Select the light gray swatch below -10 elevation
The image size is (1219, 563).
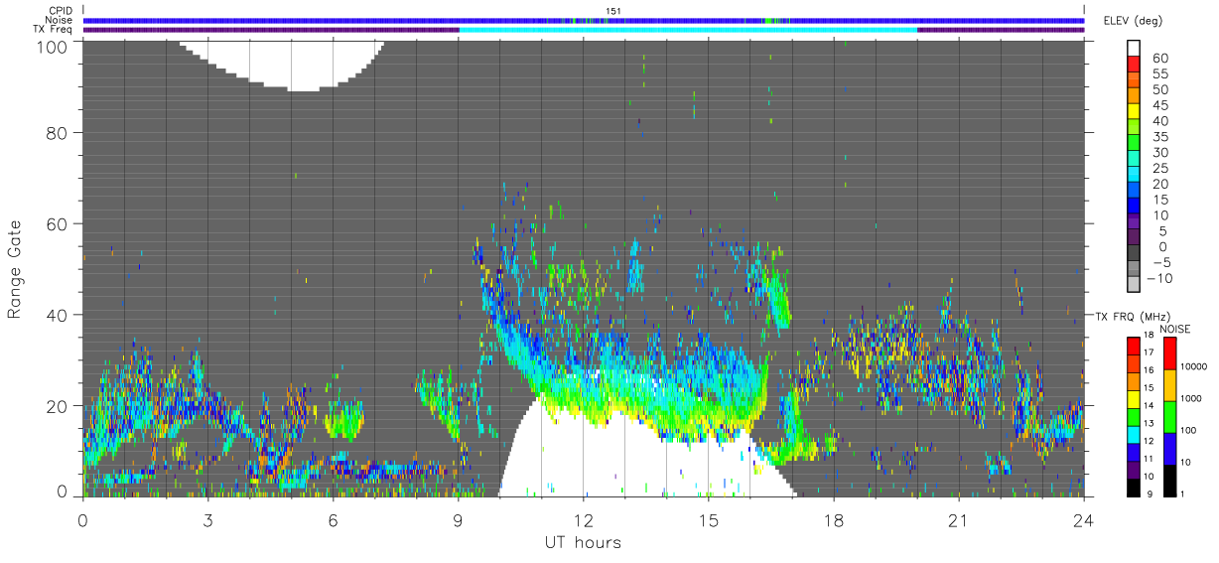click(x=1135, y=286)
